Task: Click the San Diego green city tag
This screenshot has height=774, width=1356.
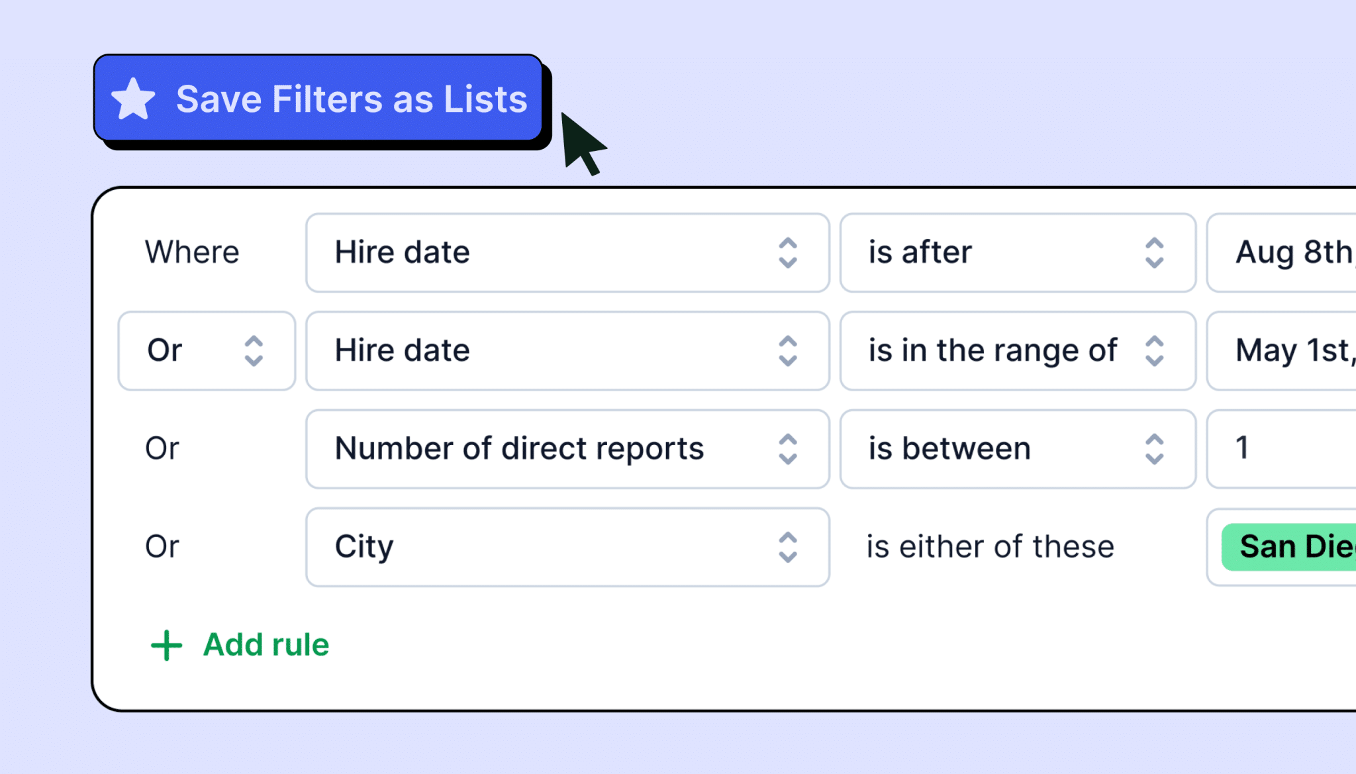Action: click(x=1289, y=547)
